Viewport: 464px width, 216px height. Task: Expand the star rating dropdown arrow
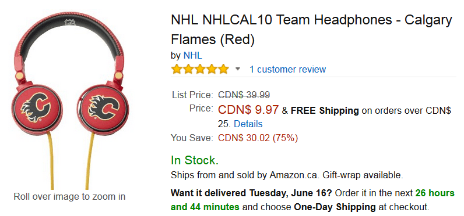coord(238,70)
